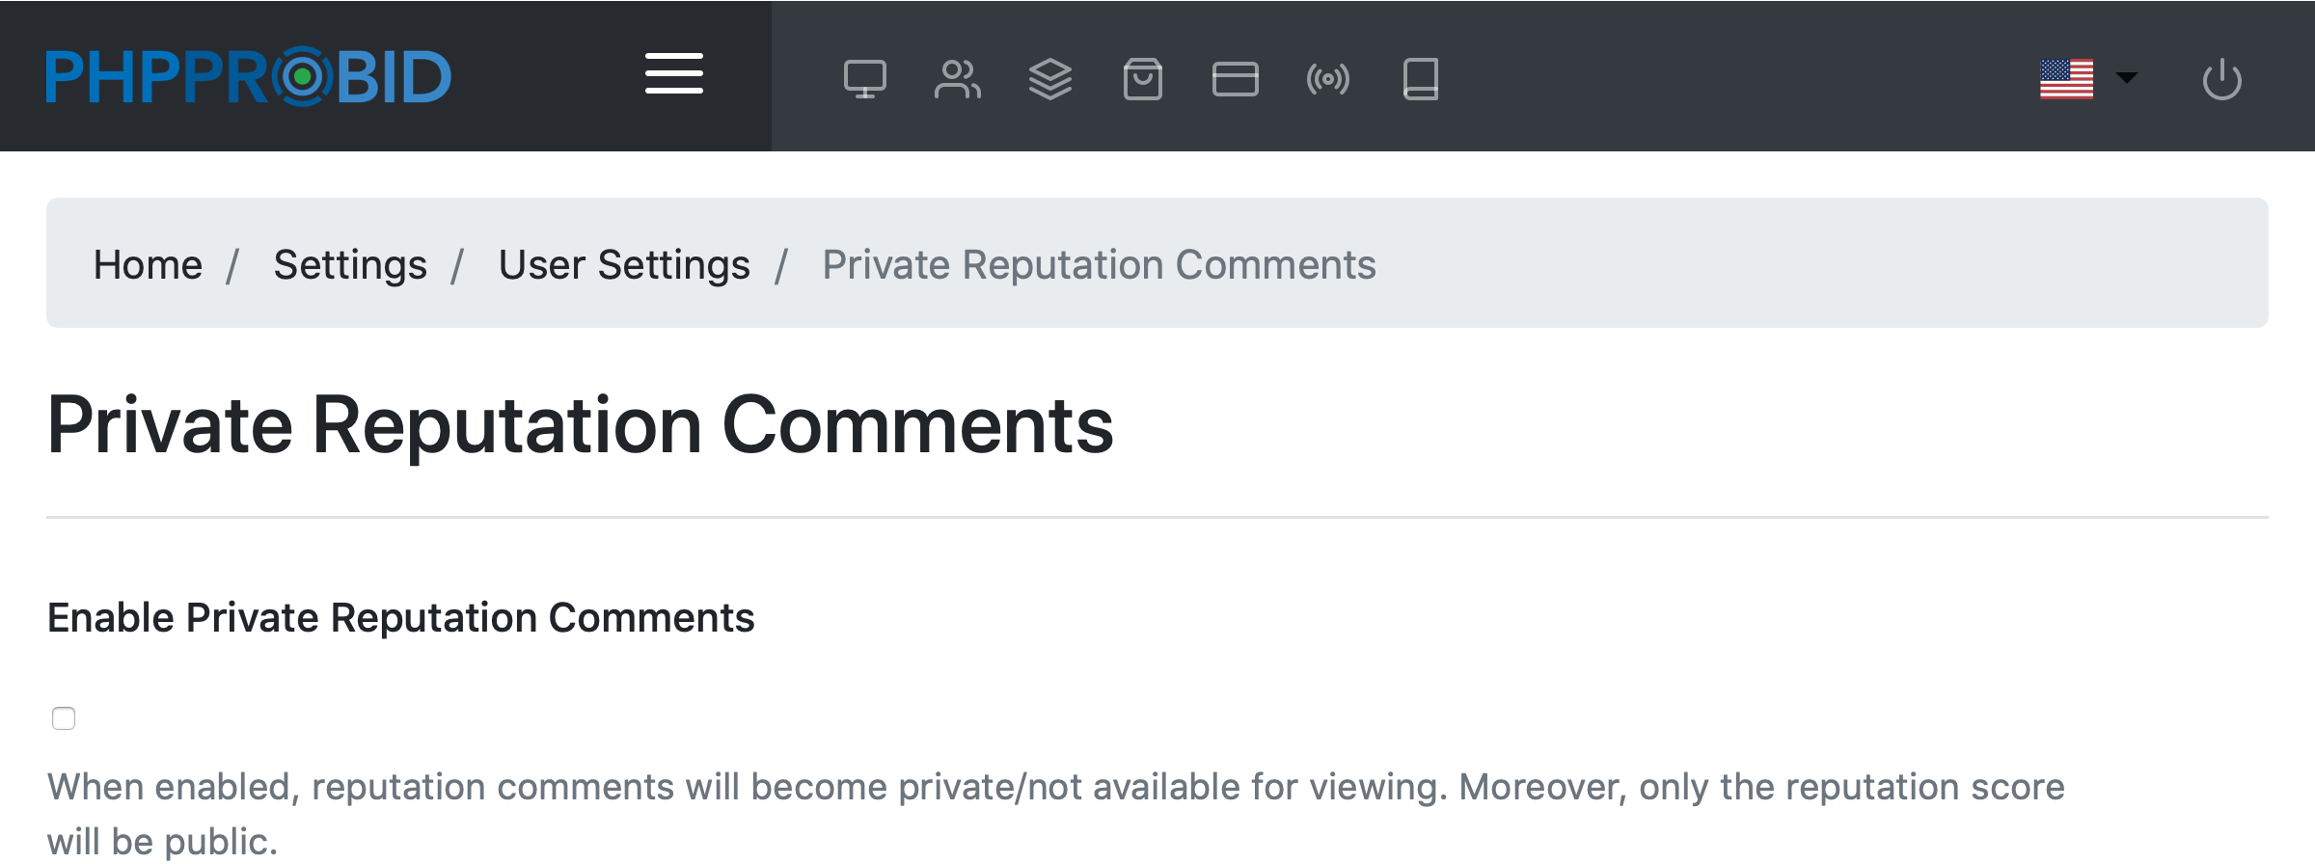The height and width of the screenshot is (864, 2315).
Task: Click the Enable Private Reputation Comments label
Action: [400, 617]
